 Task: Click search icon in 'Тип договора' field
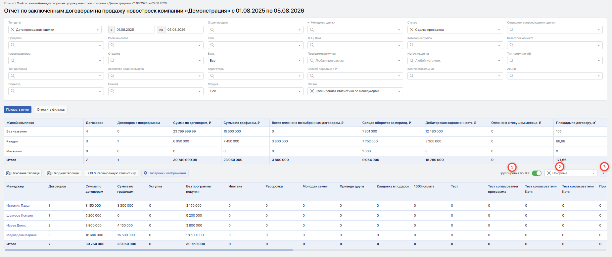13,76
